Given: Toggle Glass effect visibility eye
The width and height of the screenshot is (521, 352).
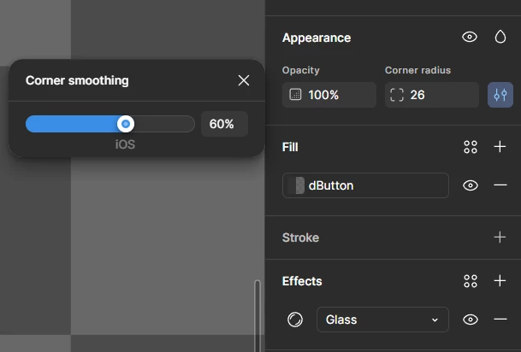Looking at the screenshot, I should (x=471, y=320).
